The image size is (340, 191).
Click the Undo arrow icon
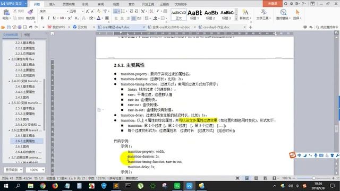[31, 27]
